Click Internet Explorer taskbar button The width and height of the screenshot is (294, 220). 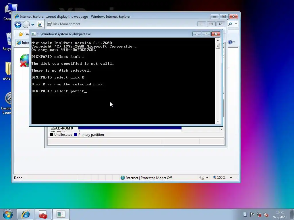pos(26,214)
